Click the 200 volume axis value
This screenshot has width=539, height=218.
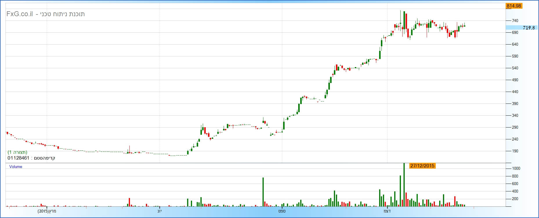point(515,199)
